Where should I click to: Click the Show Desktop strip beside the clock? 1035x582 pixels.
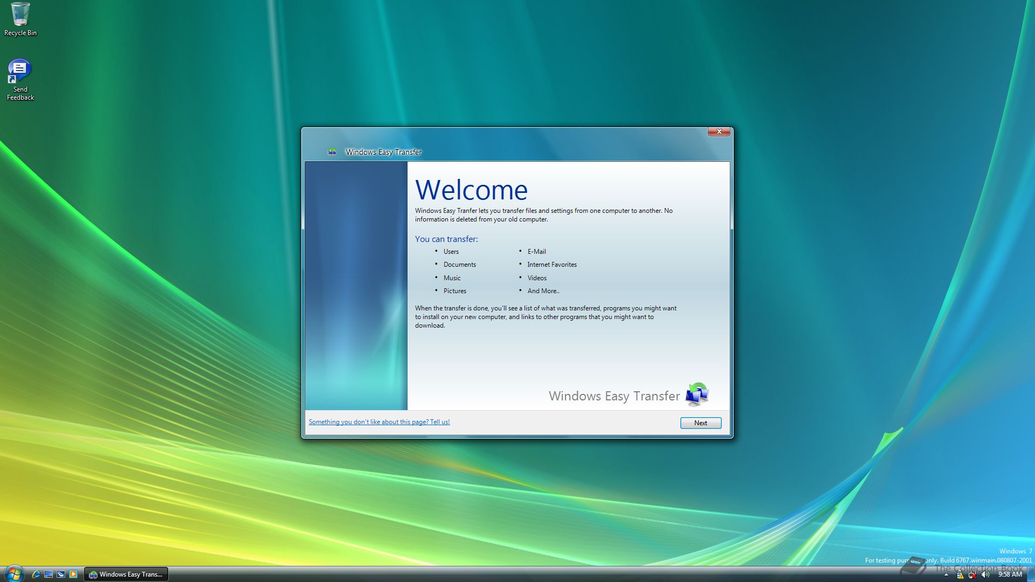click(1031, 574)
